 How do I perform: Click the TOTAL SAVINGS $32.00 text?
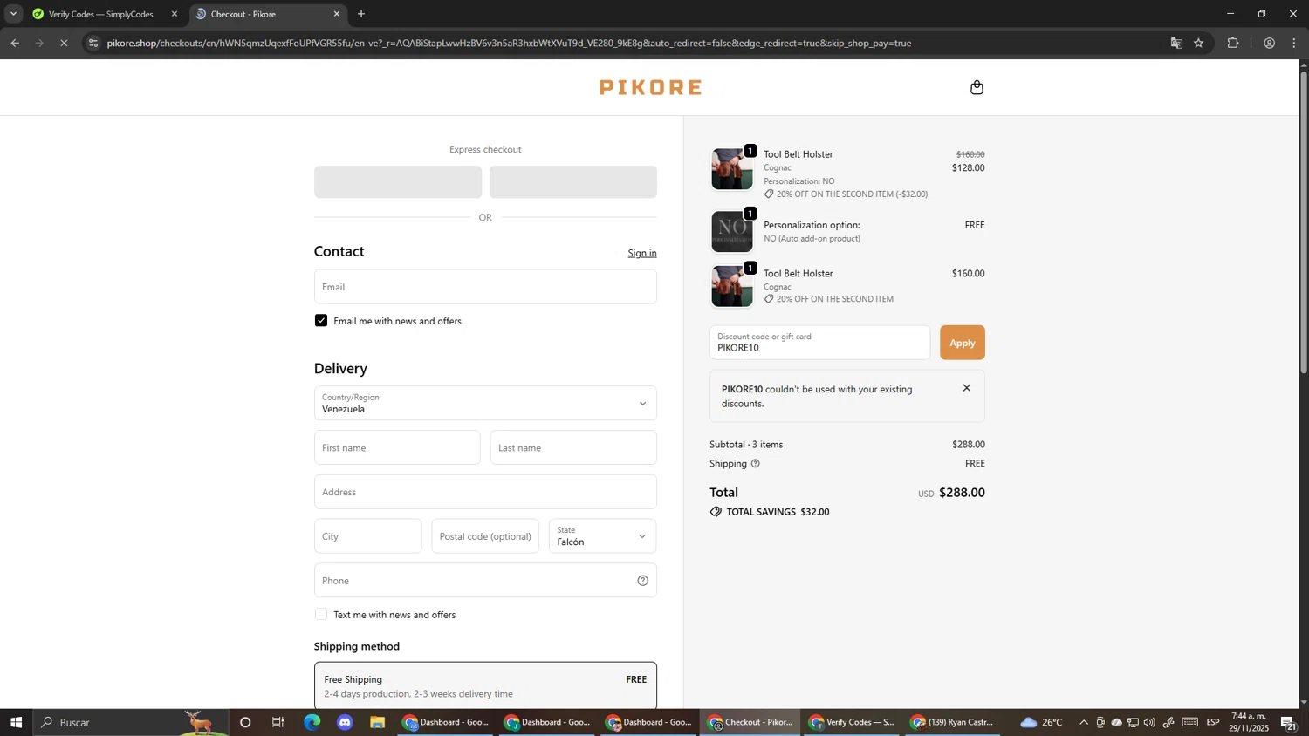pyautogui.click(x=778, y=512)
